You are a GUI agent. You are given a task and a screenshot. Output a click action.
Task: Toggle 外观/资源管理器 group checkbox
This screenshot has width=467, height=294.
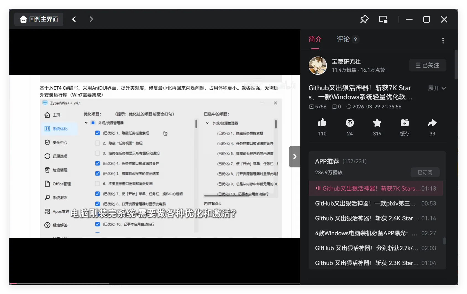(x=93, y=123)
